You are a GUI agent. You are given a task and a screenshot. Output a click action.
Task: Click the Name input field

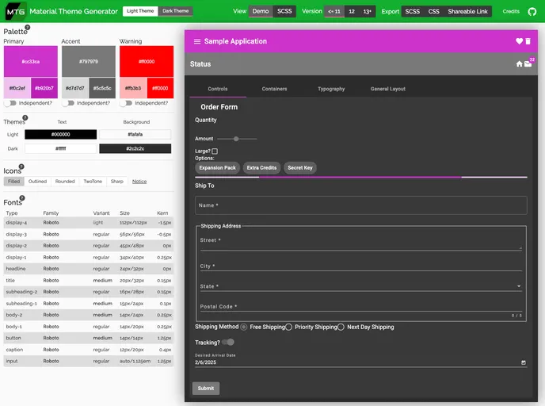[x=360, y=205]
